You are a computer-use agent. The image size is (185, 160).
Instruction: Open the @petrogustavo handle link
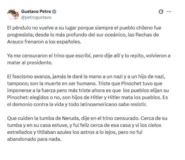[36, 17]
